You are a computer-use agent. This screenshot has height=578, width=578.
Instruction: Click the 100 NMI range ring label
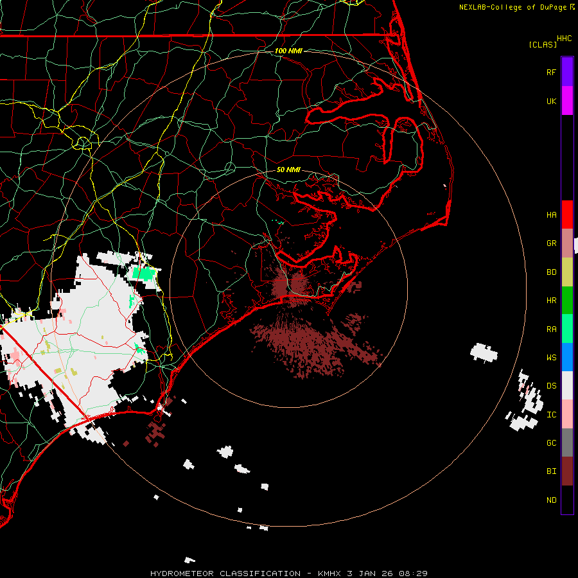point(288,51)
